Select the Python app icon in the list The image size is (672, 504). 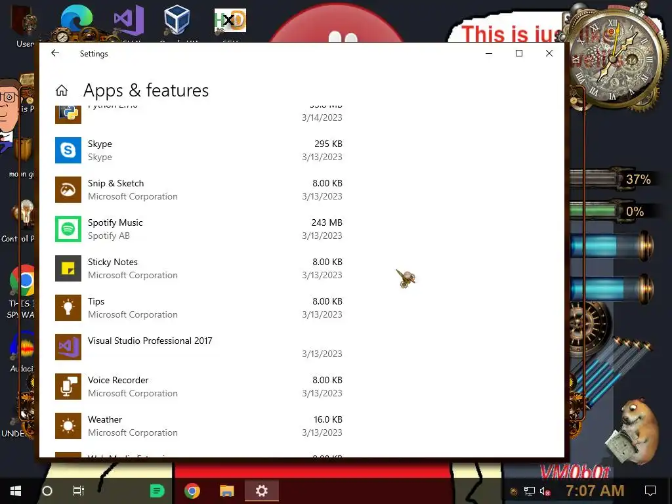[x=68, y=114]
